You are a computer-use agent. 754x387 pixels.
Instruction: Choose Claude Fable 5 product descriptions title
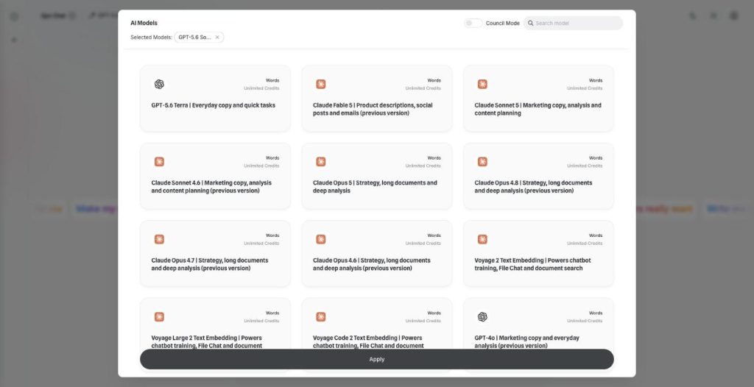373,109
